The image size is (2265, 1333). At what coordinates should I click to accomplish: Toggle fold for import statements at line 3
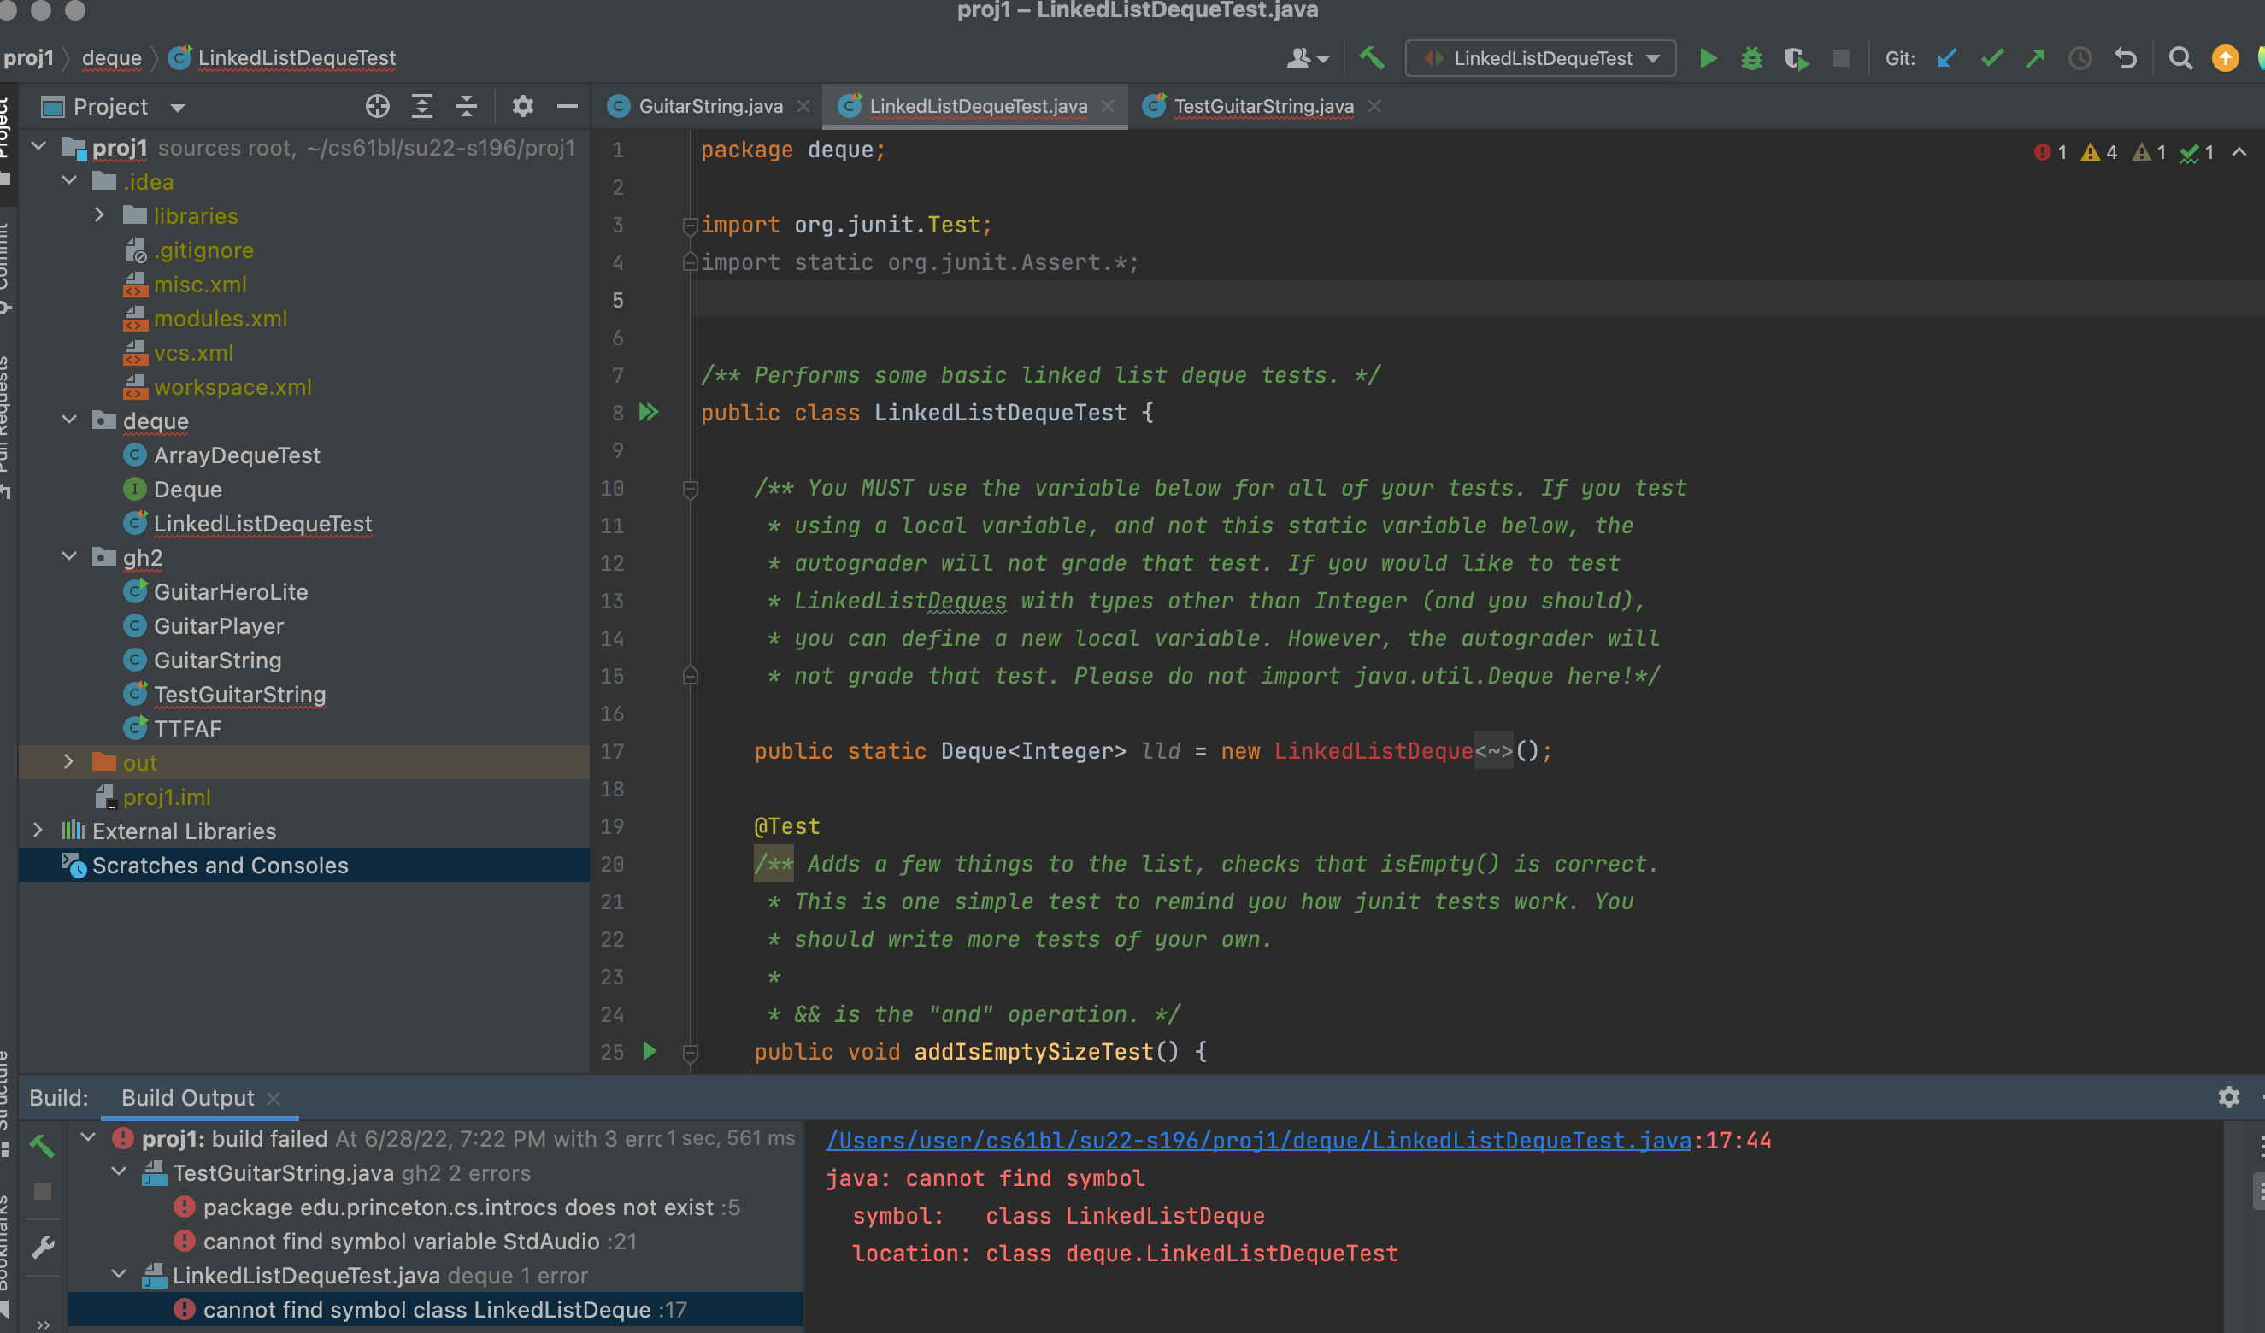(691, 225)
